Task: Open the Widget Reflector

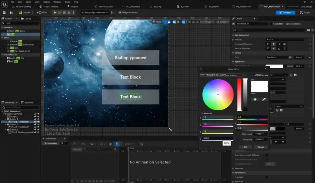Action: pos(128,13)
